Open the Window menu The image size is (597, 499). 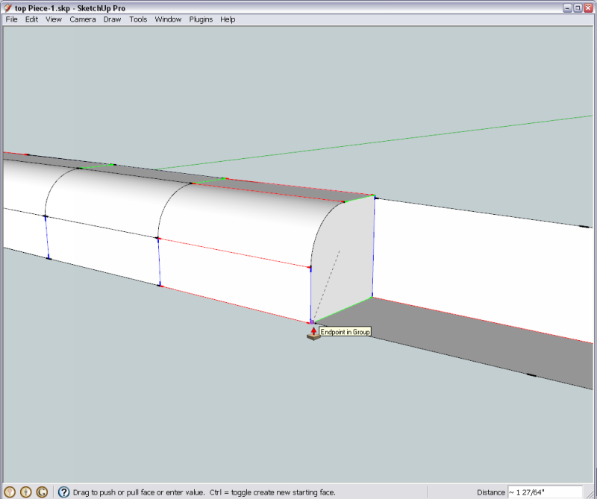click(168, 19)
